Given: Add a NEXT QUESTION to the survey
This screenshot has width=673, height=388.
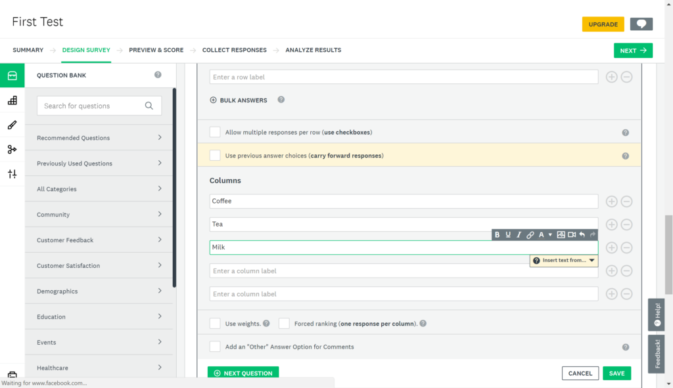Looking at the screenshot, I should pyautogui.click(x=243, y=372).
